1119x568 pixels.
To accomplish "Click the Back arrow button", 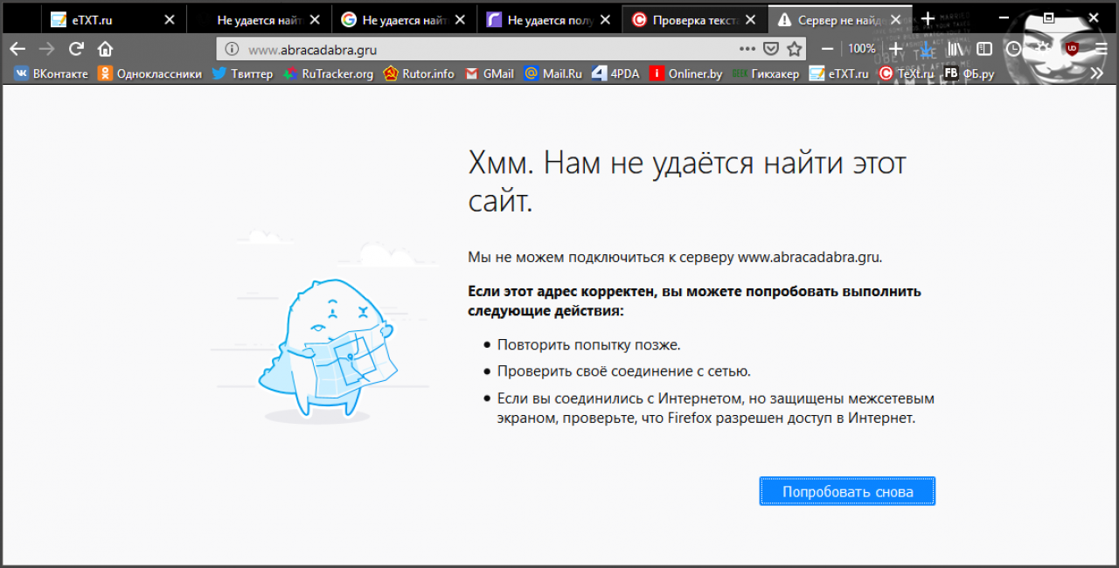I will pyautogui.click(x=17, y=49).
